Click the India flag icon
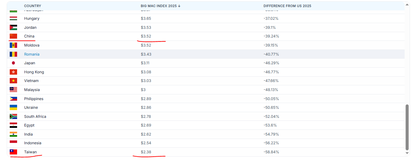Image resolution: width=412 pixels, height=163 pixels. point(13,134)
